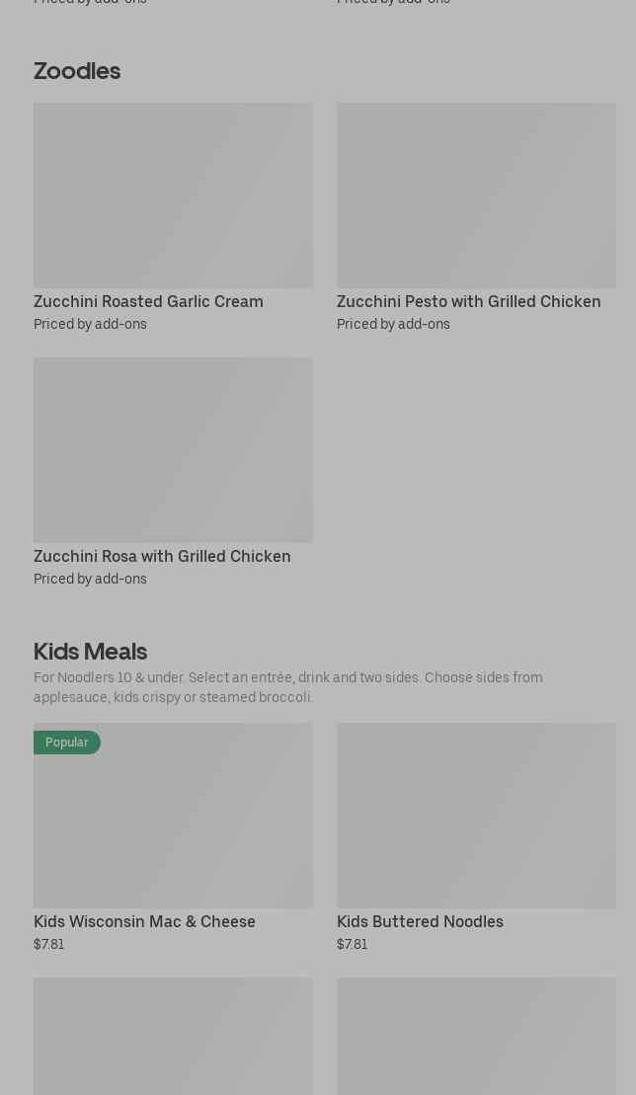Open the Zucchini Pesto with Grilled Chicken image
This screenshot has width=636, height=1095.
click(476, 196)
